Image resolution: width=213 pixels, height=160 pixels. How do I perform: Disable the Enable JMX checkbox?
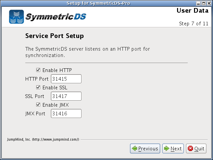click(x=38, y=105)
